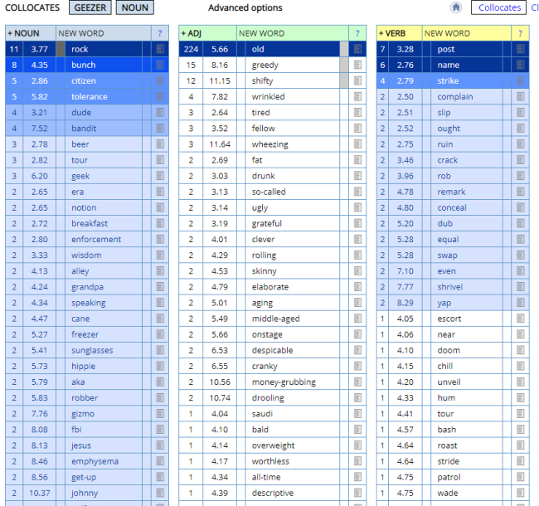This screenshot has height=506, width=539.
Task: Open context list icon for bunch
Action: pyautogui.click(x=160, y=65)
